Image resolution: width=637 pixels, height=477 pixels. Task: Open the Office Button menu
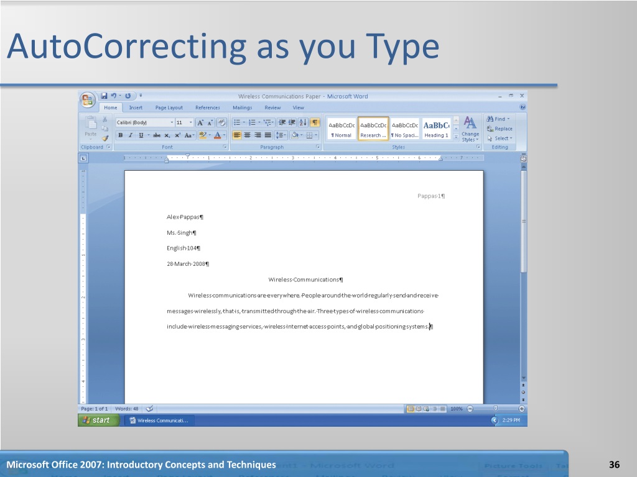click(87, 100)
